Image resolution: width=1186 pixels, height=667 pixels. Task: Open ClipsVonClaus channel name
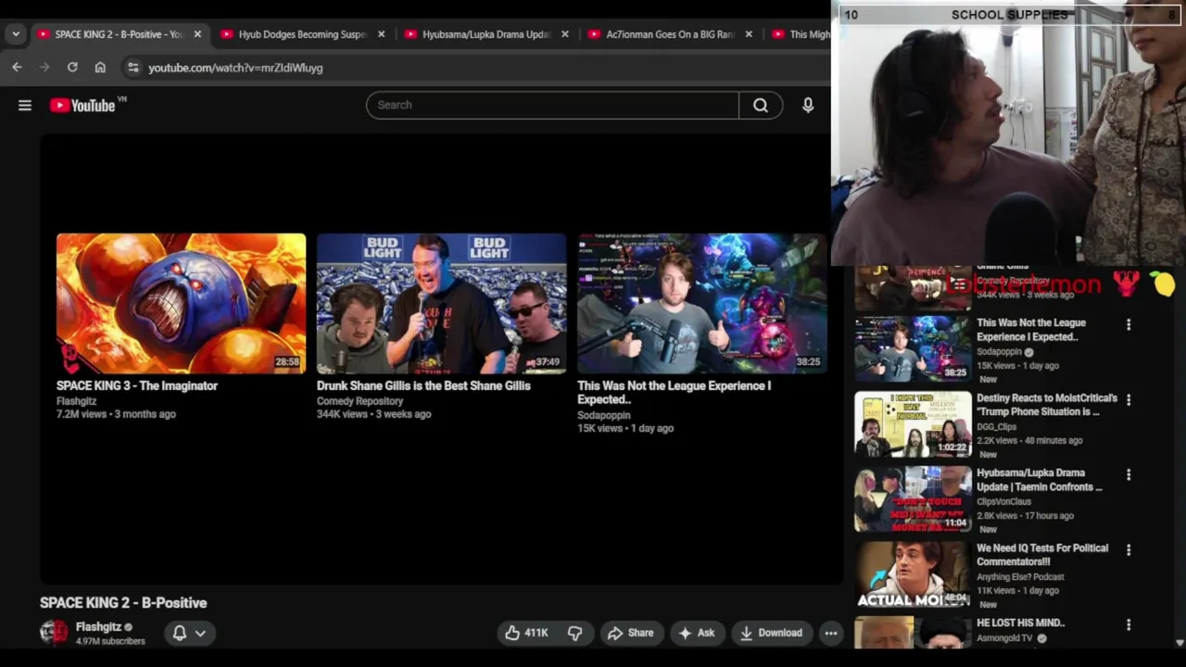pos(1003,502)
